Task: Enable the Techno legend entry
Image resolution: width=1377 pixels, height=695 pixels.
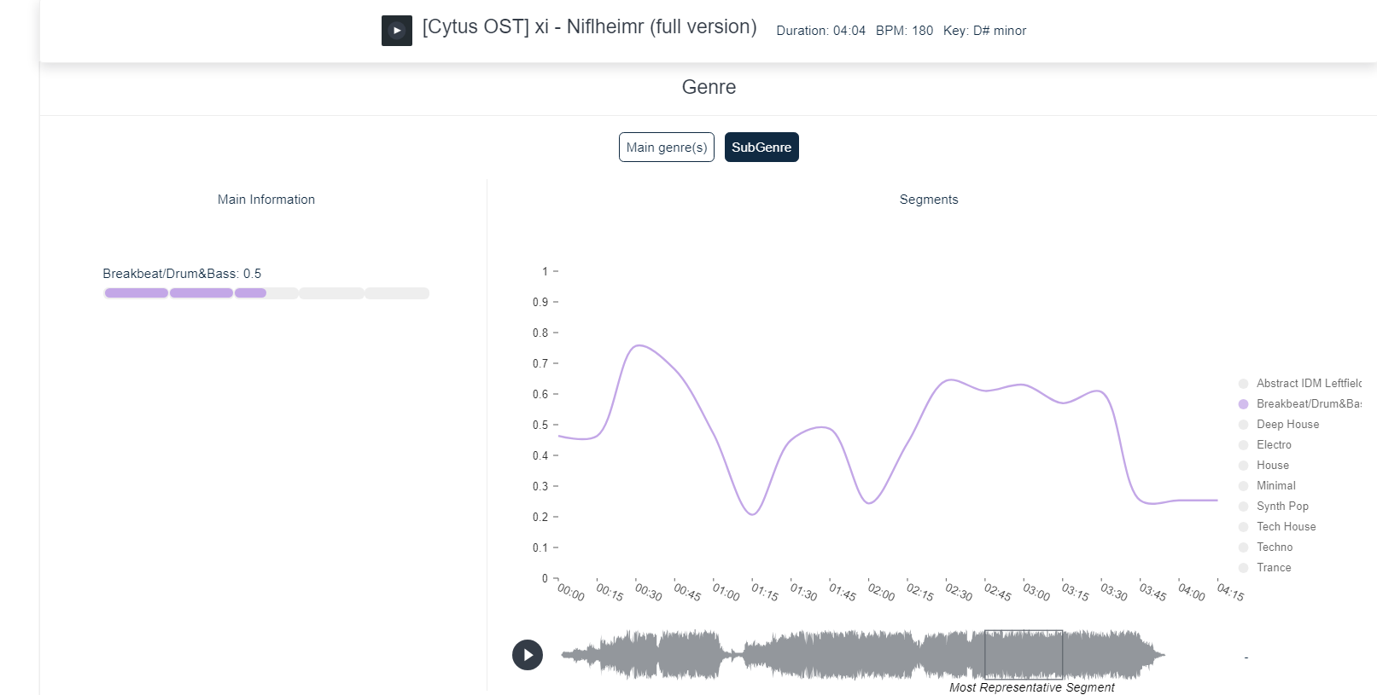Action: pyautogui.click(x=1274, y=547)
